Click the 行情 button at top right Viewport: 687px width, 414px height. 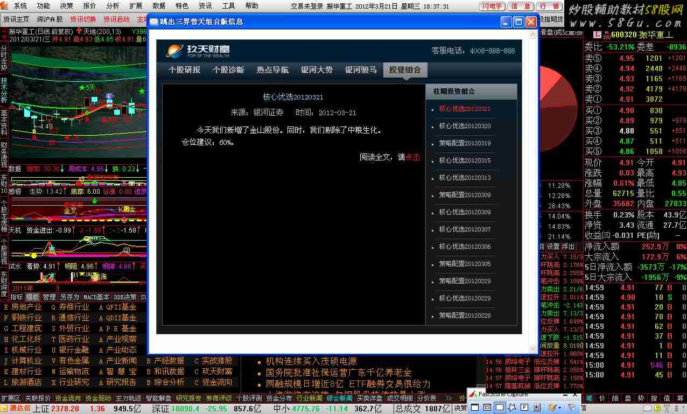point(549,6)
